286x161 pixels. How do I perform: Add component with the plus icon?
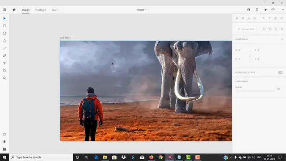(282, 39)
